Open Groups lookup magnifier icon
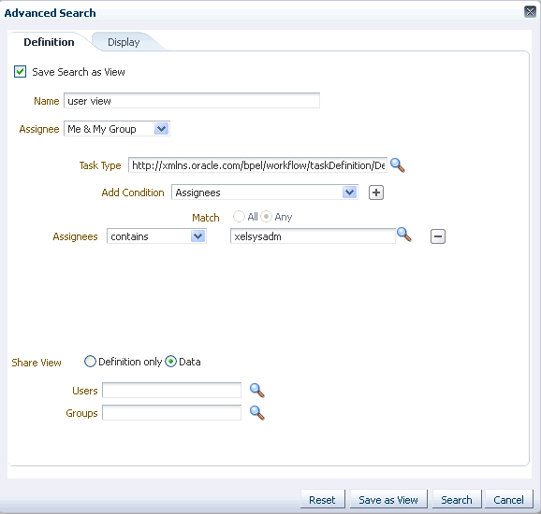 257,413
